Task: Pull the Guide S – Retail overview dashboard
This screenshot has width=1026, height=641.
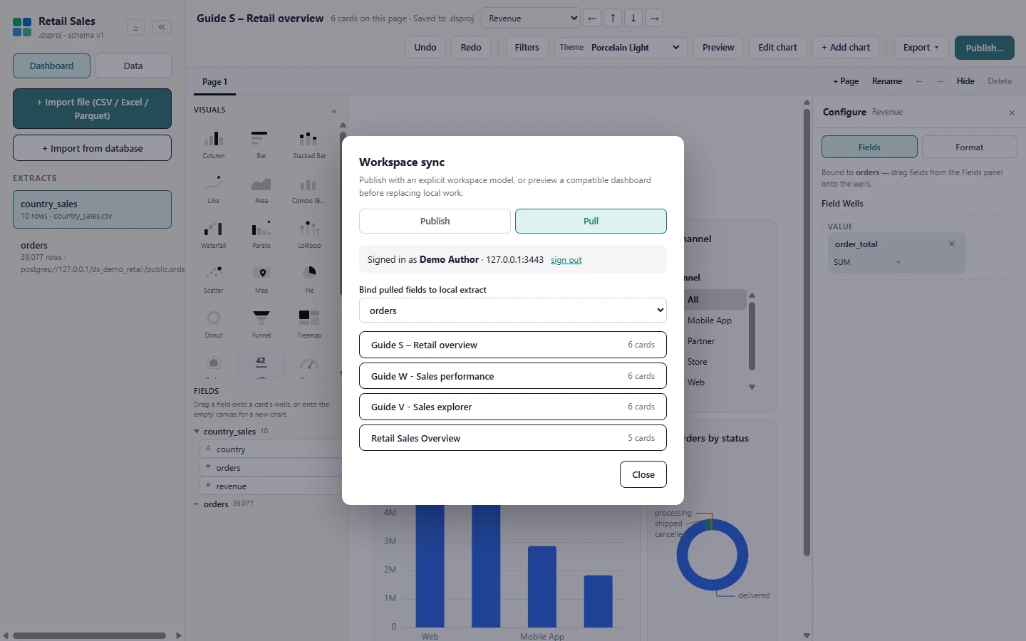Action: (x=513, y=345)
